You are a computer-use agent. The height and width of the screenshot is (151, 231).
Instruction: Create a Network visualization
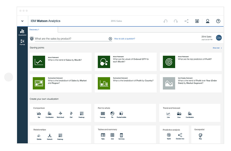click(x=50, y=137)
